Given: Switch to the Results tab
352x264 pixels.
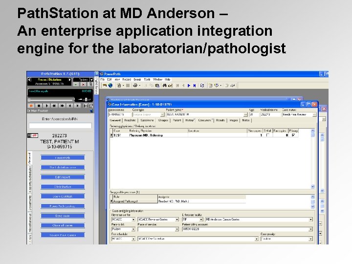Looking at the screenshot, I should (220, 120).
